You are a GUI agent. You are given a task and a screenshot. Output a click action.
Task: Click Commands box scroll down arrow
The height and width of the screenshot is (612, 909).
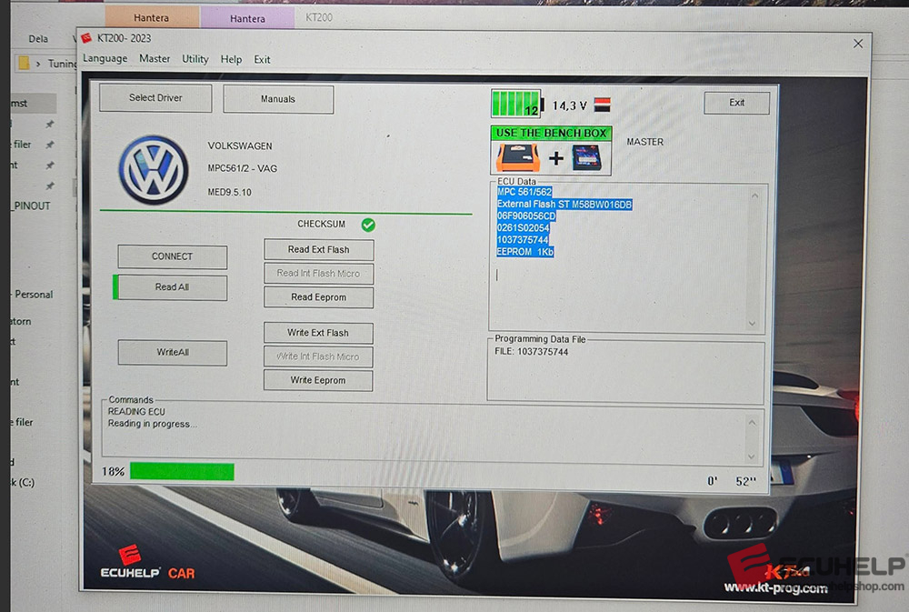click(x=752, y=456)
